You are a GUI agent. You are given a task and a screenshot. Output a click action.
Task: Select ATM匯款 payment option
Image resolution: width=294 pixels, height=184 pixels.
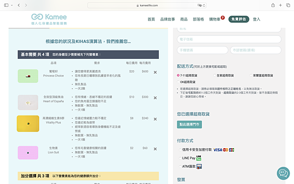pyautogui.click(x=180, y=166)
